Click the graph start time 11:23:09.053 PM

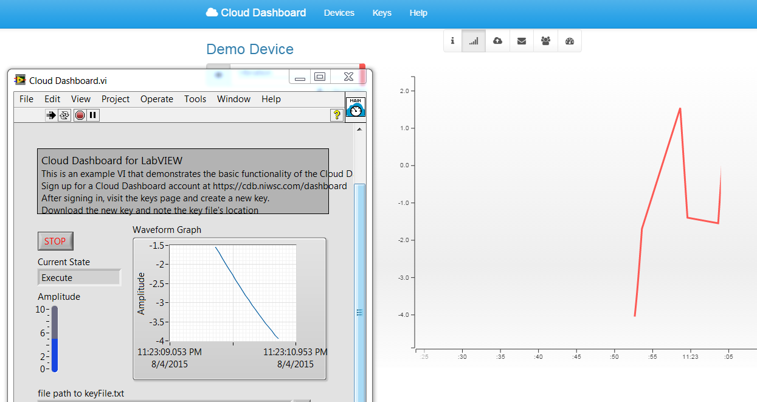click(x=170, y=352)
